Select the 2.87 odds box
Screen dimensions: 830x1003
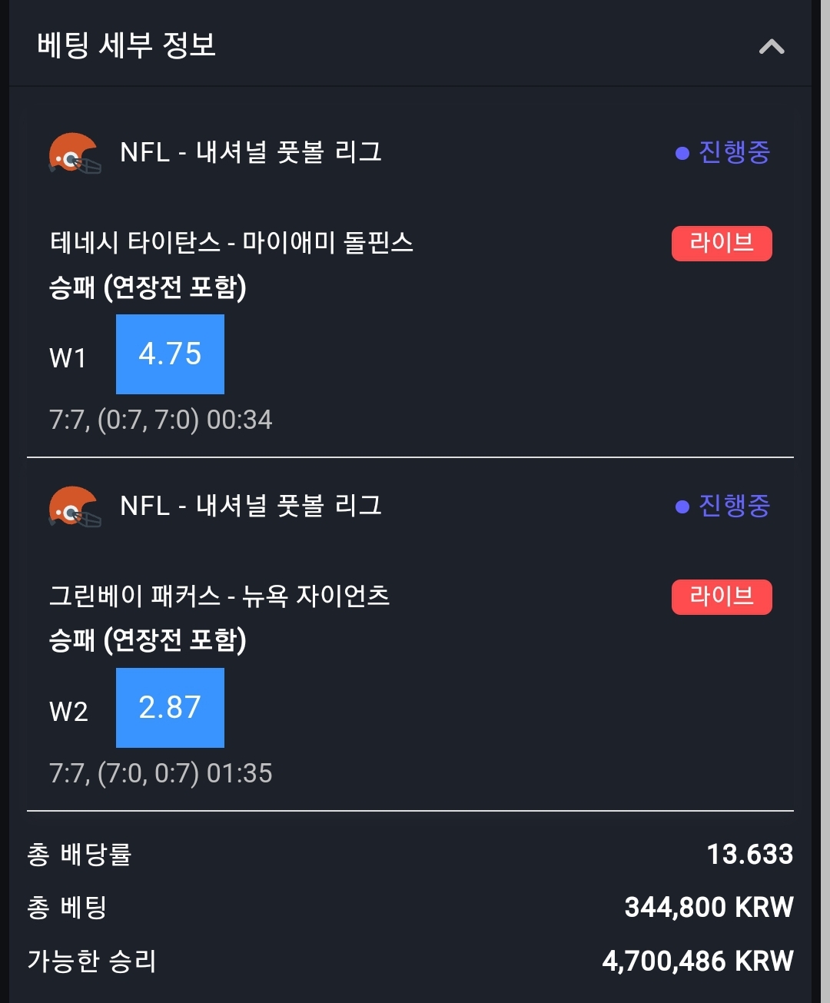point(170,708)
